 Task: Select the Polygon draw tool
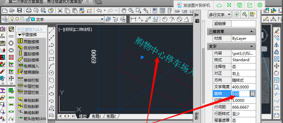[x=52, y=52]
